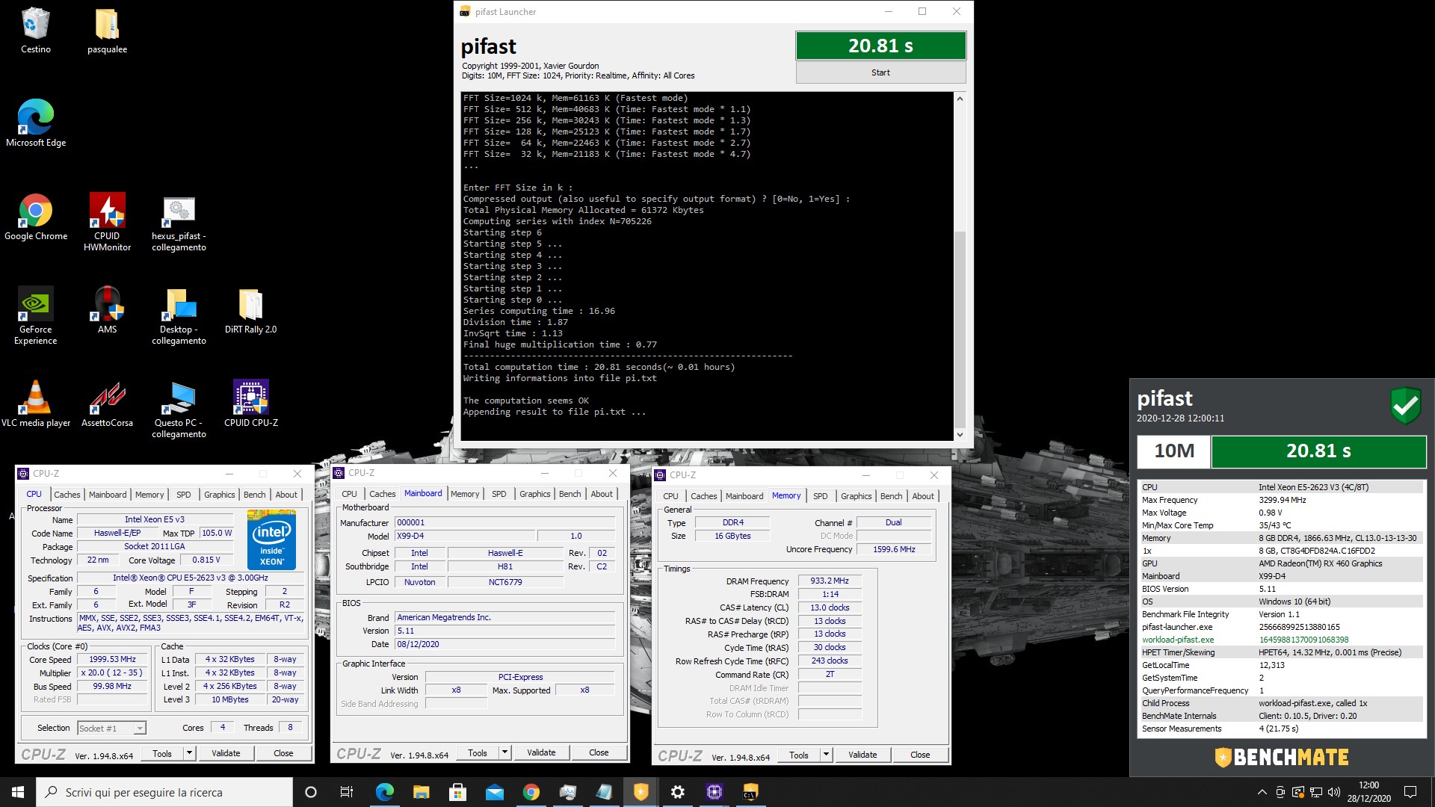Expand the Tools dropdown arrow in the left CPU-Z window
The image size is (1435, 807).
click(190, 753)
